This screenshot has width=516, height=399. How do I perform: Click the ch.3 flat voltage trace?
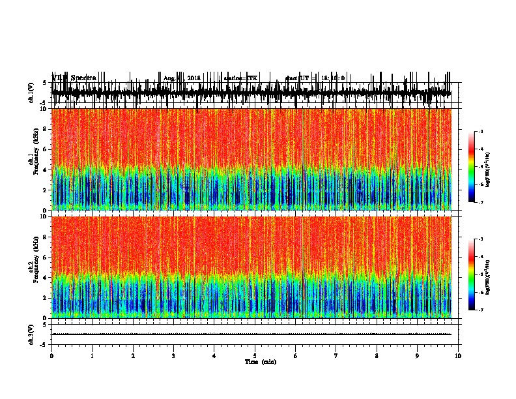[x=251, y=334]
